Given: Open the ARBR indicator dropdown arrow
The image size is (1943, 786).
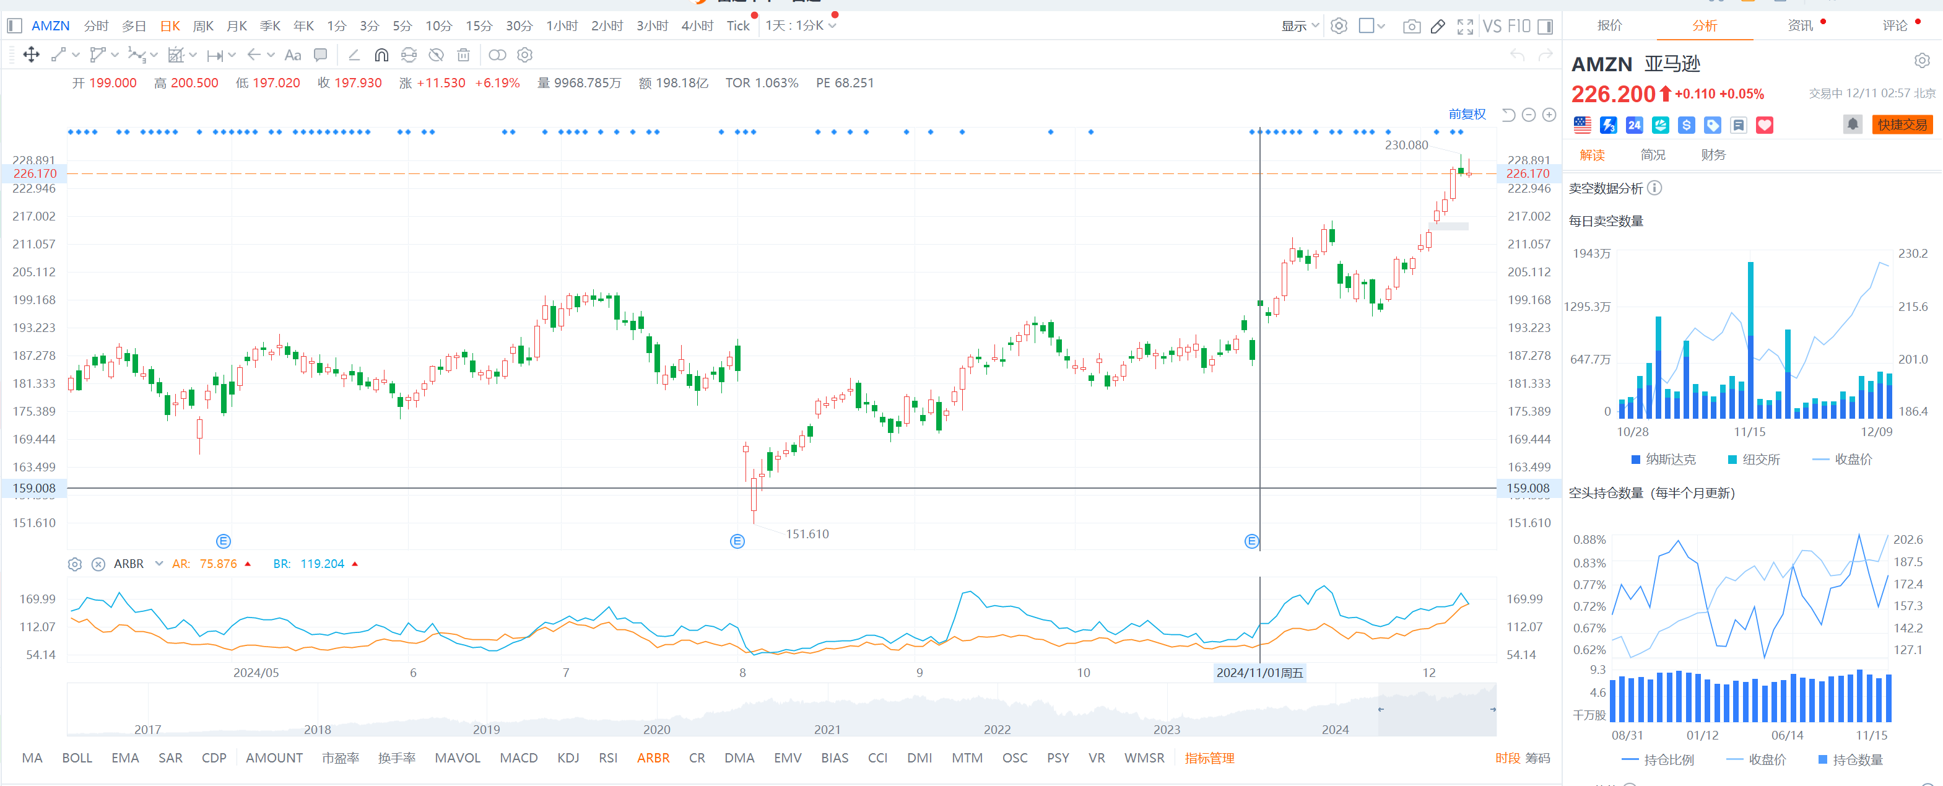Looking at the screenshot, I should 159,564.
